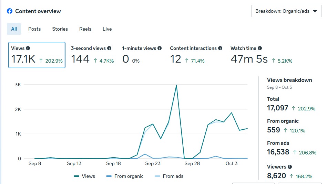Open the Reels tab
The image size is (327, 184).
click(x=85, y=29)
